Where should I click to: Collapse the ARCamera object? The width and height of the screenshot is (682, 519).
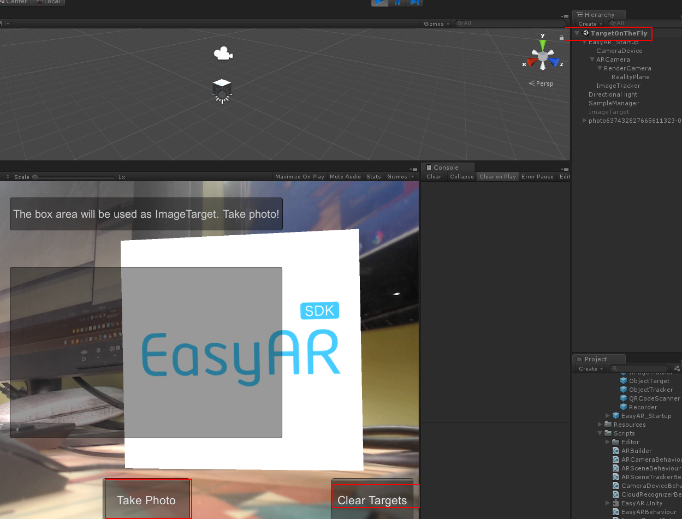592,59
